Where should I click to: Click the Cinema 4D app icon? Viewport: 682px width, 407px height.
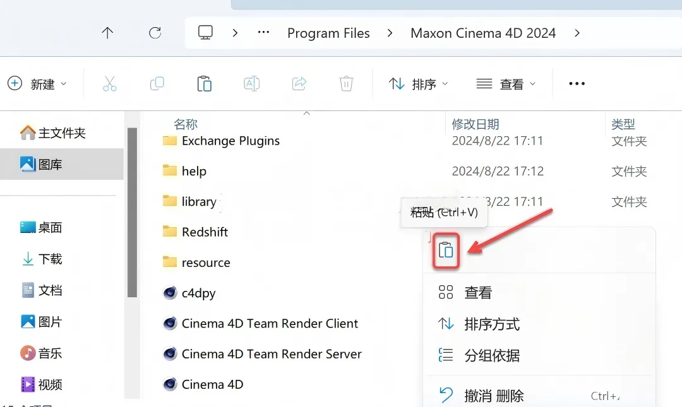170,384
